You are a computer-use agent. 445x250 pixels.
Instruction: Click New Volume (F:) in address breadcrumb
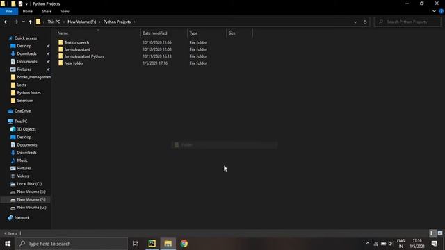click(82, 22)
